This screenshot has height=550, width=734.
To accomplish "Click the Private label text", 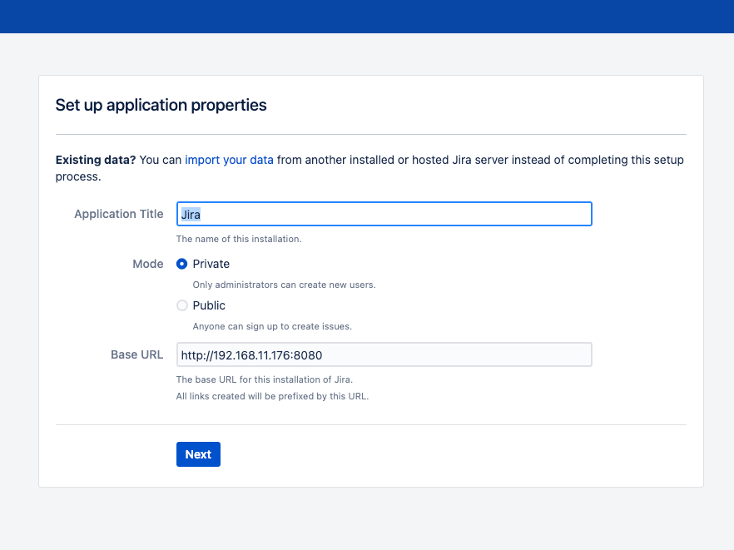I will coord(211,264).
